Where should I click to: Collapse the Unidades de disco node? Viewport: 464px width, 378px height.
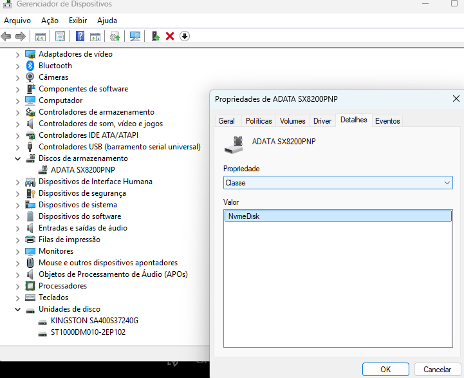click(x=18, y=309)
